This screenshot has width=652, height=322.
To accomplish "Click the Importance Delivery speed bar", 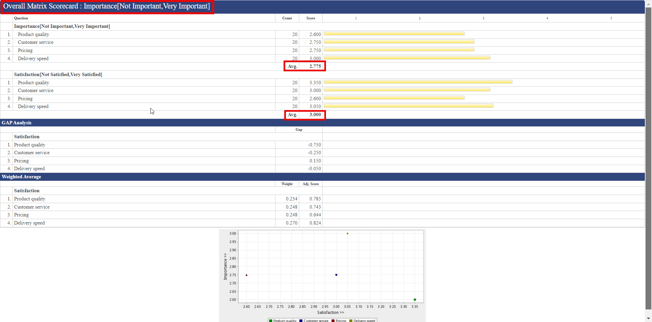I will (x=407, y=58).
